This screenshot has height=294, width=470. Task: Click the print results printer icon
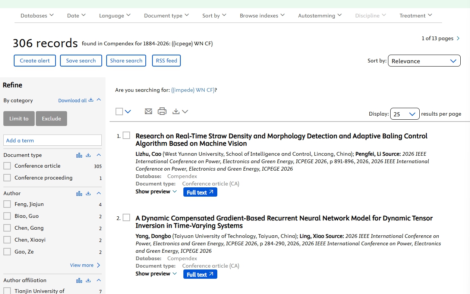click(162, 111)
